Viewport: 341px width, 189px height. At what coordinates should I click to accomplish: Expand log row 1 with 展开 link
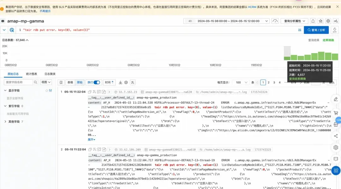(92, 140)
